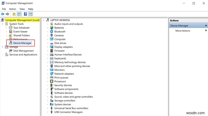This screenshot has height=116, width=208.
Task: Expand the Disk drives category arrow
Action: (x=48, y=43)
